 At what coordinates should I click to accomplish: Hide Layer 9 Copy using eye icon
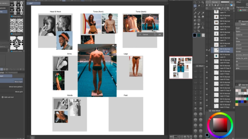(207, 50)
